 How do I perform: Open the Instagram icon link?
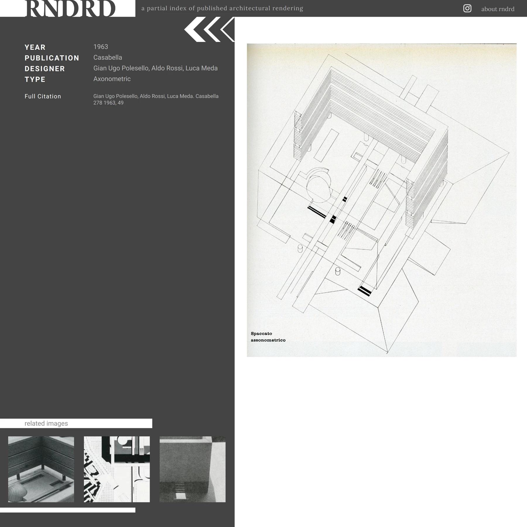[467, 8]
